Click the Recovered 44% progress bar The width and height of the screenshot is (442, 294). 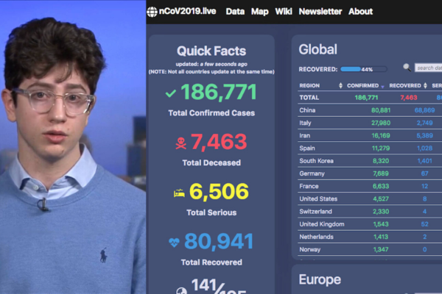coord(364,69)
